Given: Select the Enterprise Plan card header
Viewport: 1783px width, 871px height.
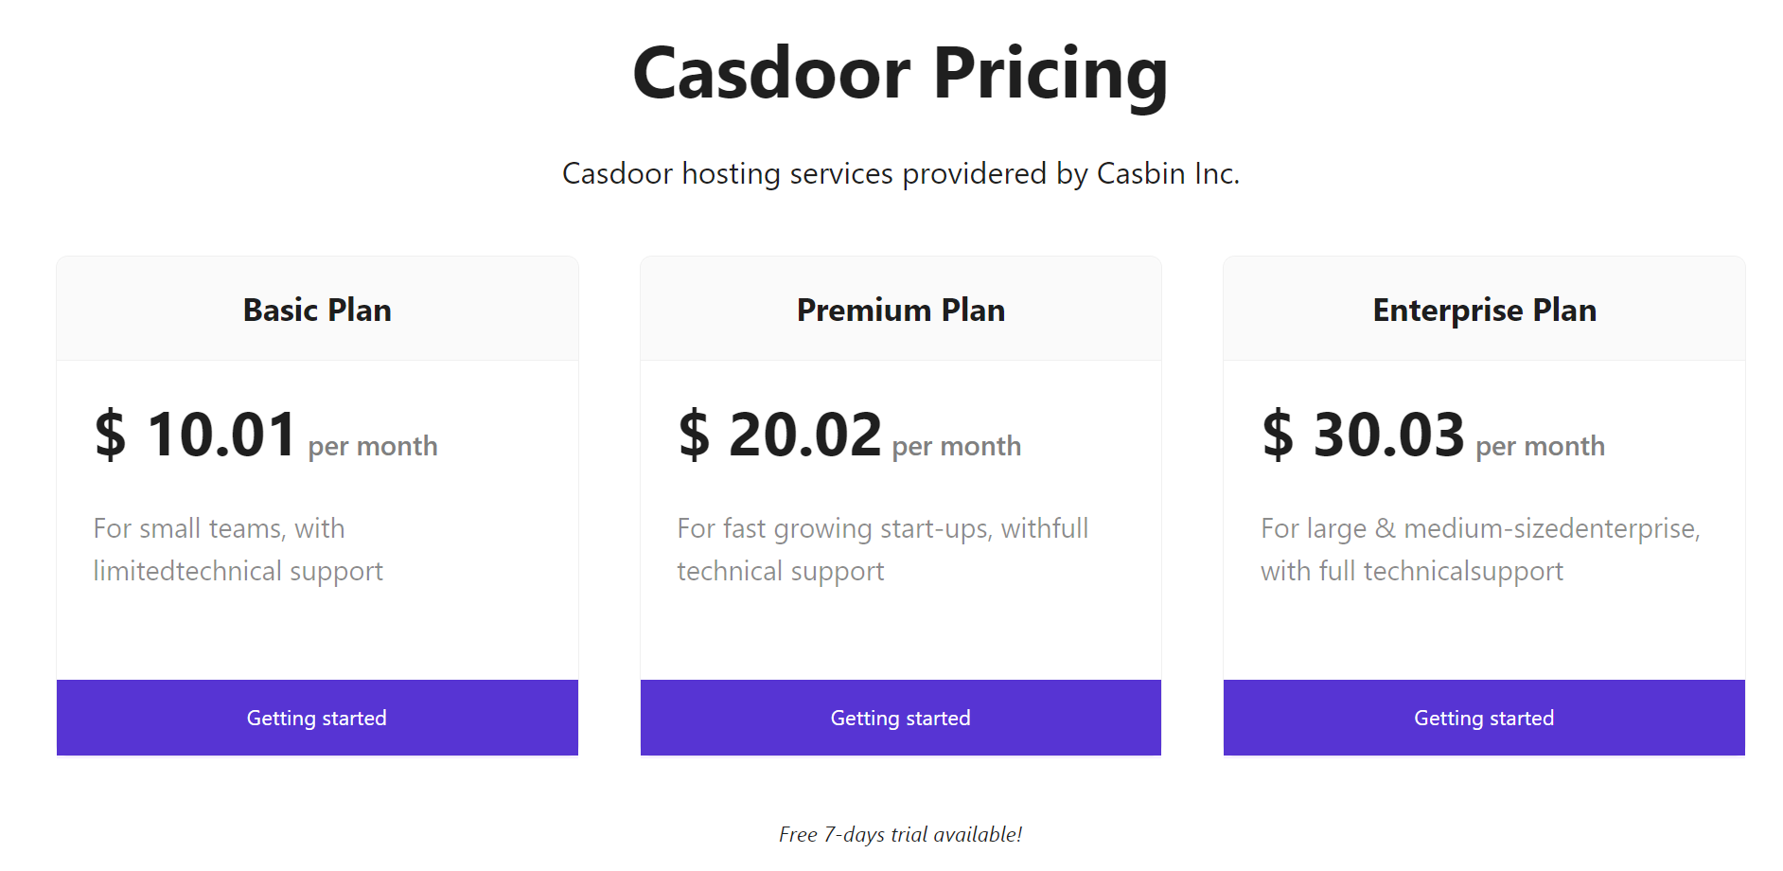Looking at the screenshot, I should [1483, 309].
